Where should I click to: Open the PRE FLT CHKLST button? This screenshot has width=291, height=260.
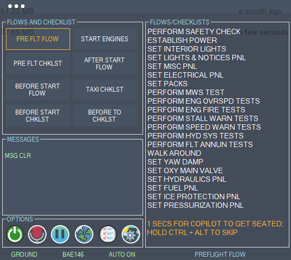pyautogui.click(x=38, y=64)
